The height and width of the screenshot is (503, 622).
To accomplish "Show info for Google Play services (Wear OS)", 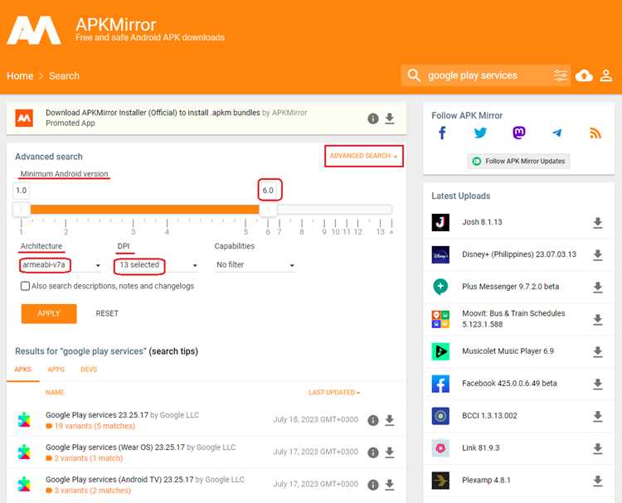I will (x=373, y=452).
